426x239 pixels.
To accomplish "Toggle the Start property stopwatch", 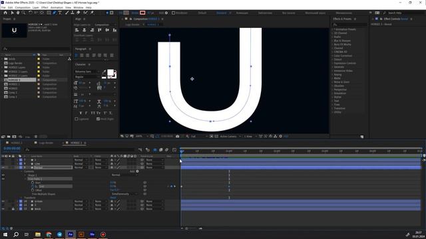I will coord(33,183).
